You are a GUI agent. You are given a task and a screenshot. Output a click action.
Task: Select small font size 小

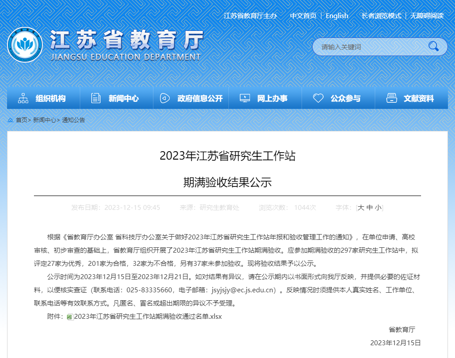tap(378, 208)
